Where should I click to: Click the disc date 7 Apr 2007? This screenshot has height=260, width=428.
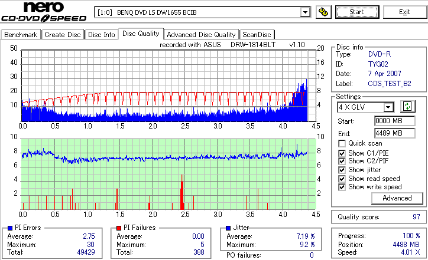coord(384,74)
